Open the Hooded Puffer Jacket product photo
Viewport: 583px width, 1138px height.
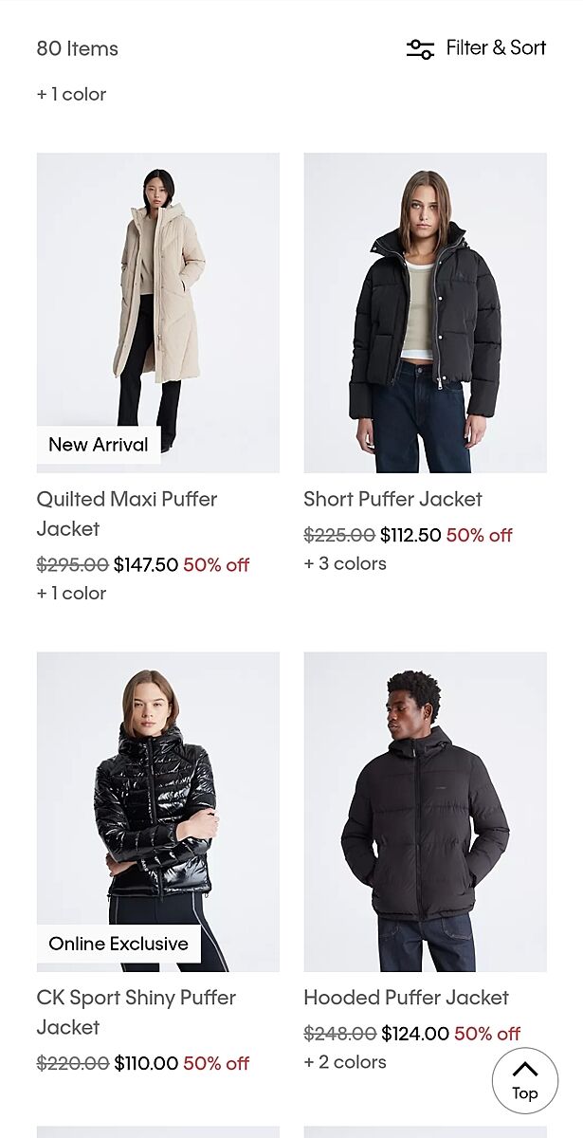(425, 812)
